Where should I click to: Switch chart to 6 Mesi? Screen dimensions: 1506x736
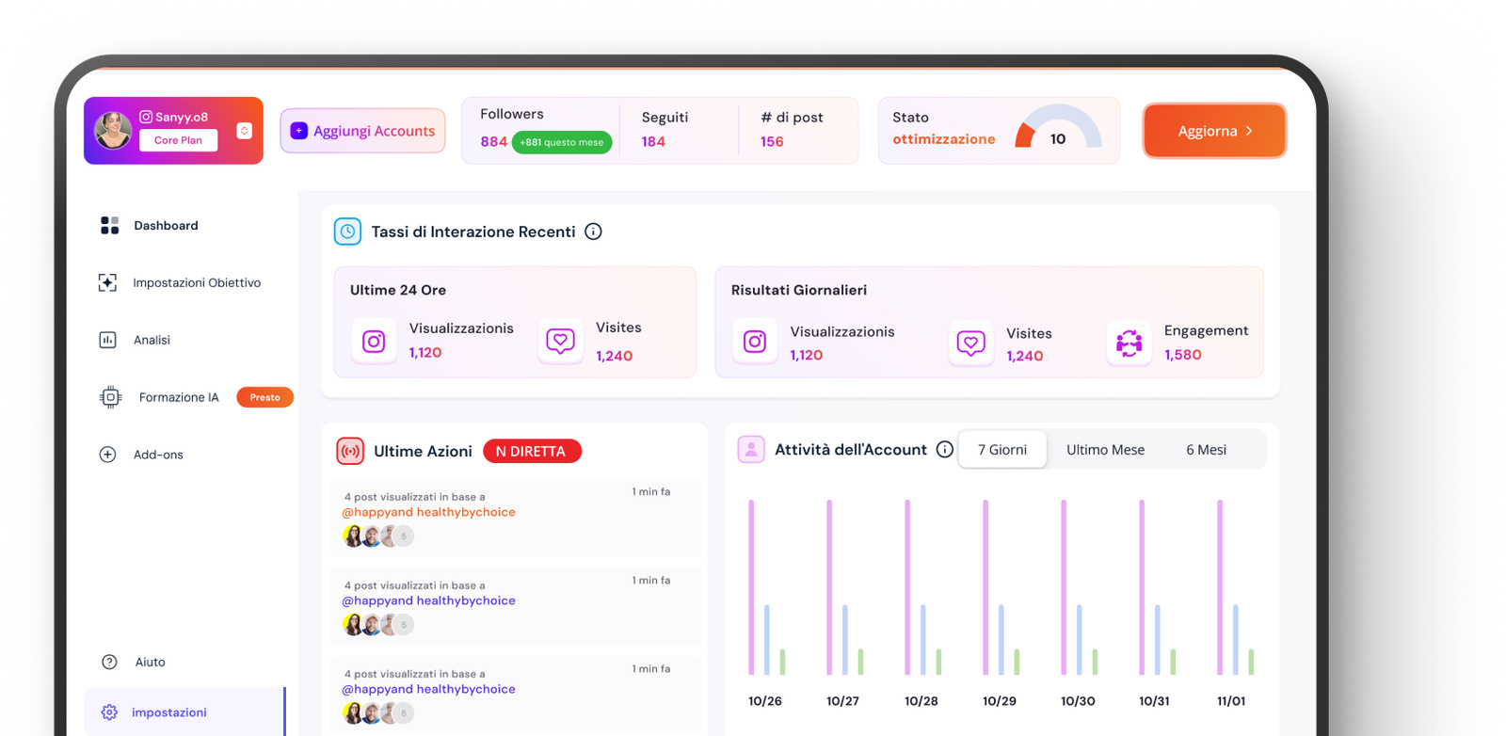pos(1206,450)
